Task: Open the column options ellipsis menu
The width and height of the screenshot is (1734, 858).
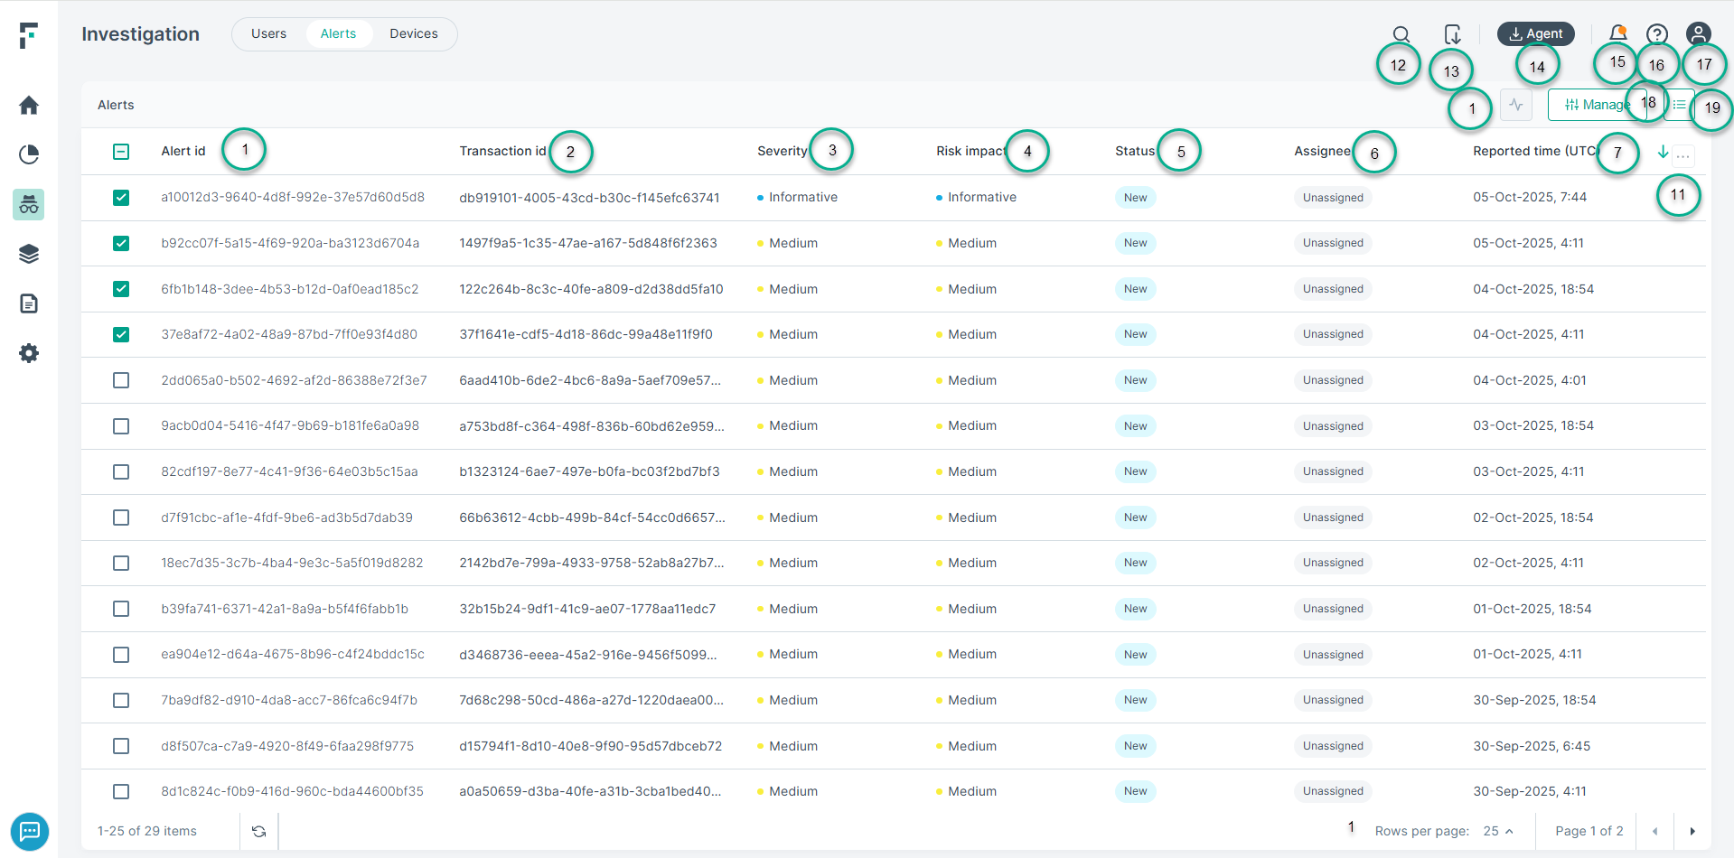Action: coord(1682,154)
